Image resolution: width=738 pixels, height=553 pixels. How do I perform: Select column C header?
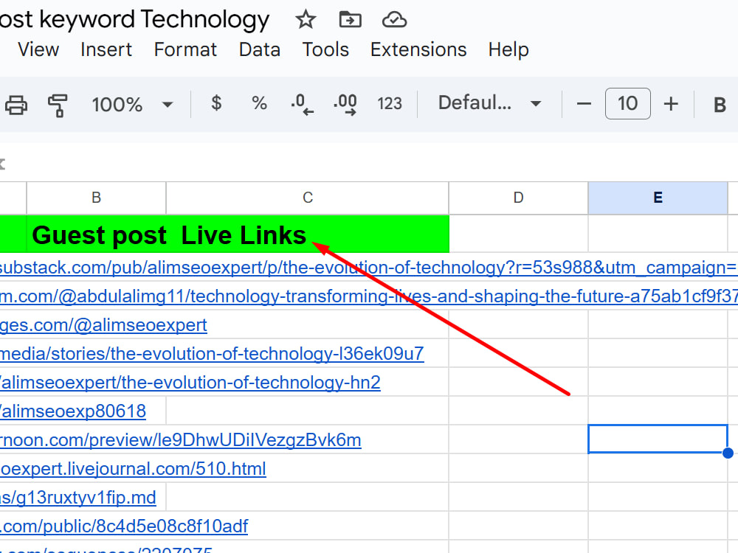click(307, 198)
